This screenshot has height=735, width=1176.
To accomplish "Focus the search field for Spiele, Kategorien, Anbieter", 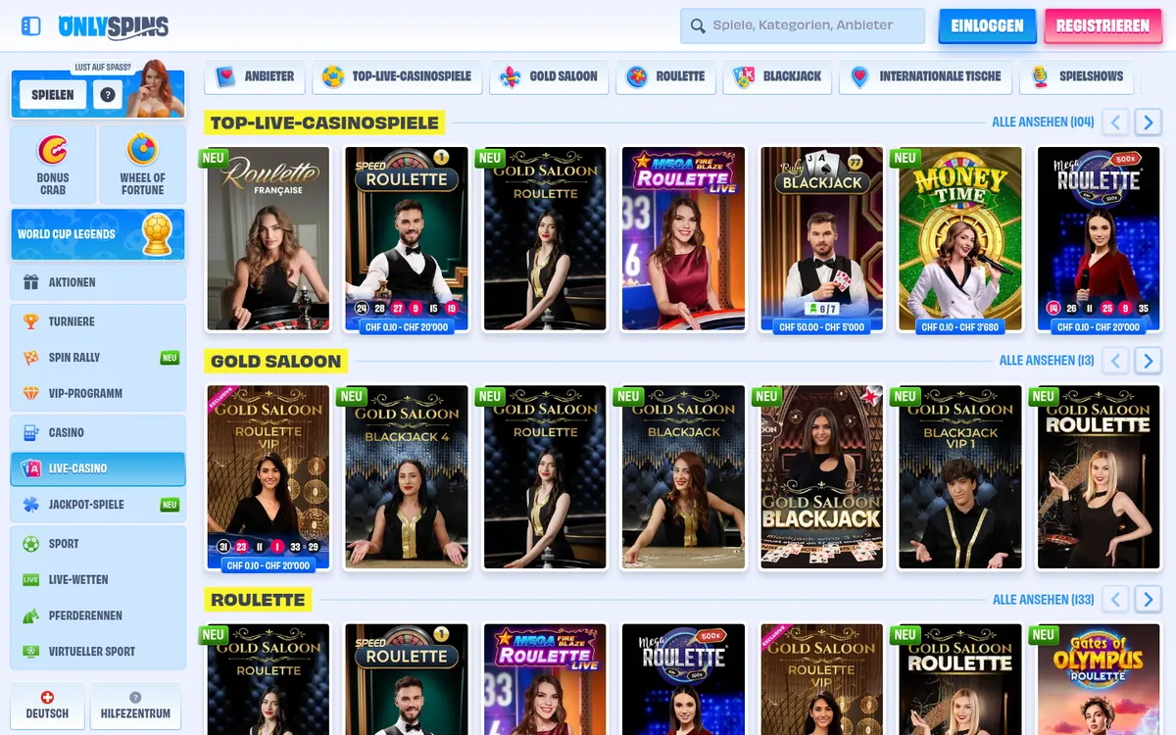I will 803,26.
